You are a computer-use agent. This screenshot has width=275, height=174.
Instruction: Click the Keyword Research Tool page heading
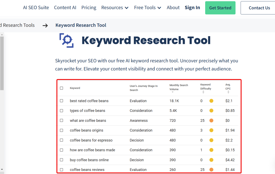click(146, 40)
